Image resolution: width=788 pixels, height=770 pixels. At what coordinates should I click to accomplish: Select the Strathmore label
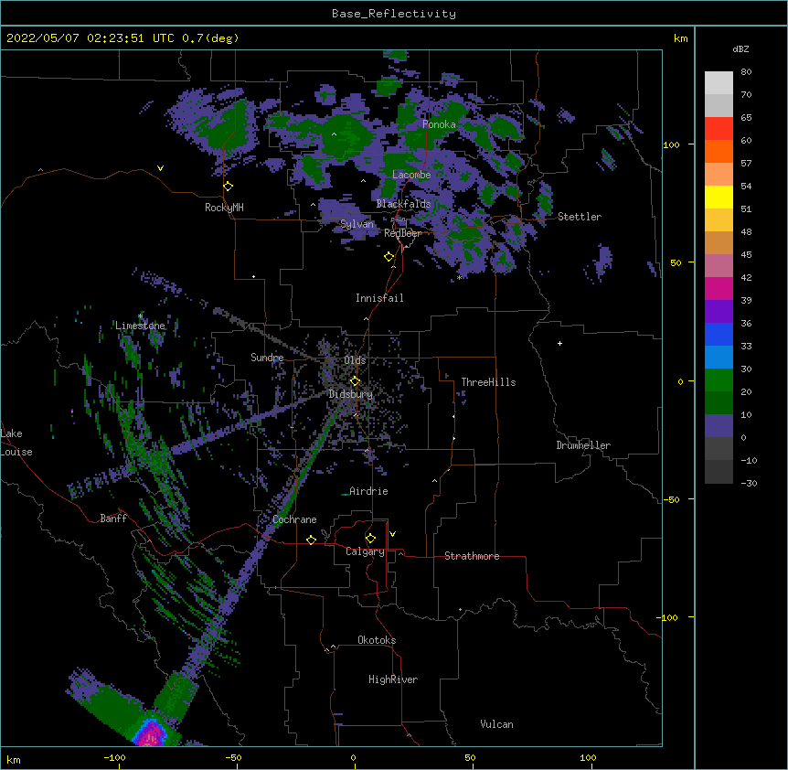coord(472,556)
